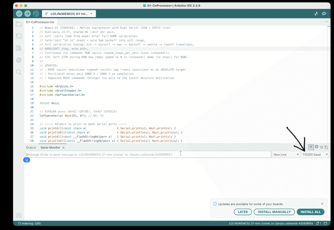Click the SoftwareSerial Host(D1, D7) line

coord(71,116)
